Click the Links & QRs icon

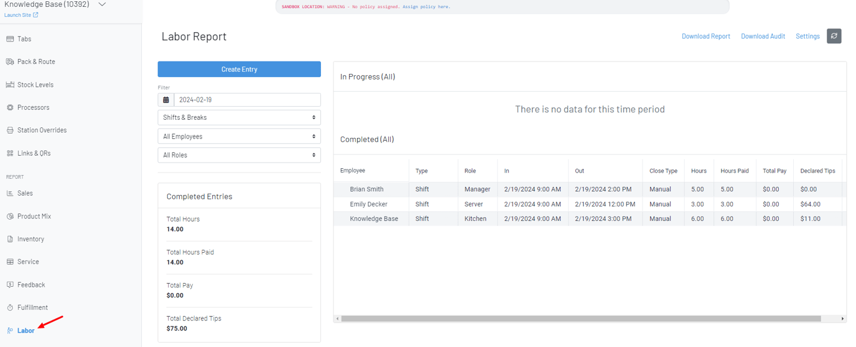(x=10, y=153)
